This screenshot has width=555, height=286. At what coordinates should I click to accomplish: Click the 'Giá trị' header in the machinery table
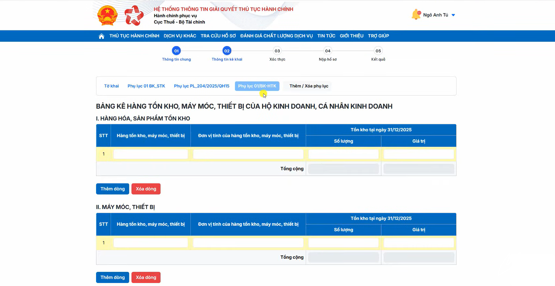pos(419,230)
